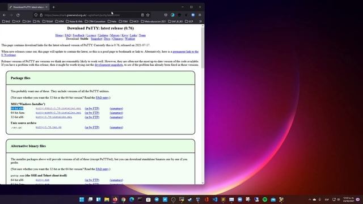
Task: Click the Pocket save icon in toolbar
Action: [166, 15]
